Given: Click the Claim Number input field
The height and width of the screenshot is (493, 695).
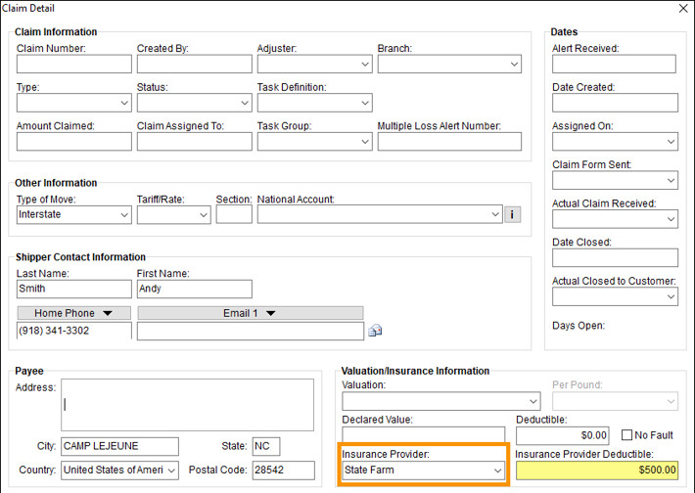Looking at the screenshot, I should tap(74, 65).
